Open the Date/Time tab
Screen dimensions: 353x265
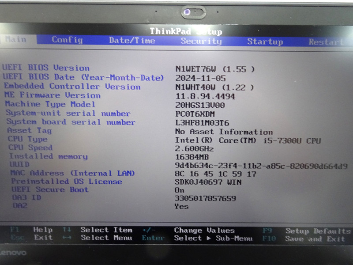tap(132, 41)
